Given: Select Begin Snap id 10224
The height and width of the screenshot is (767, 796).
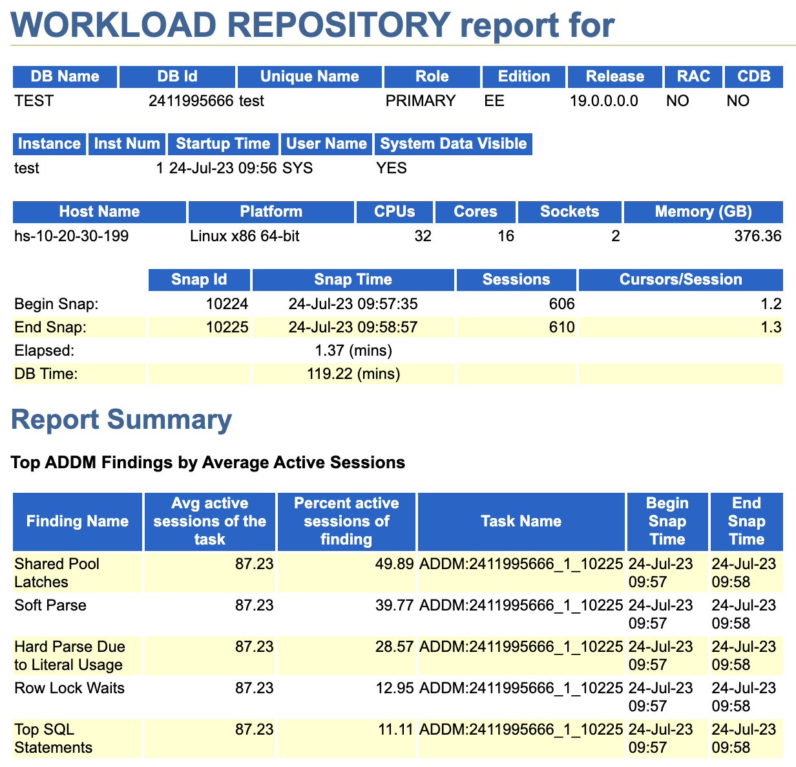Looking at the screenshot, I should coord(227,304).
